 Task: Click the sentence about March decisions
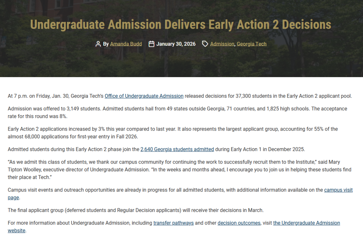click(x=135, y=210)
